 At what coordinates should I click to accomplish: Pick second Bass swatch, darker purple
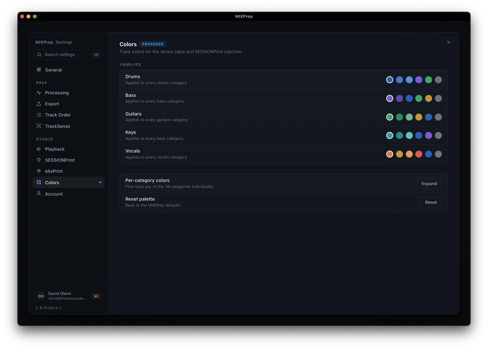[x=400, y=98]
